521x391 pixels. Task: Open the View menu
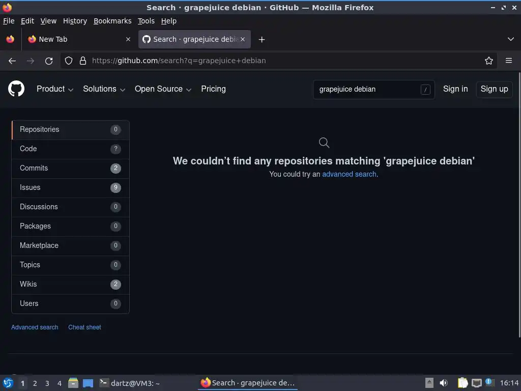[x=48, y=21]
